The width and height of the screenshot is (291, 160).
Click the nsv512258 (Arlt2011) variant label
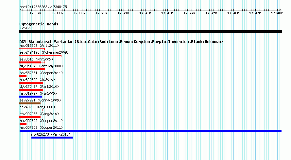(x=39, y=46)
